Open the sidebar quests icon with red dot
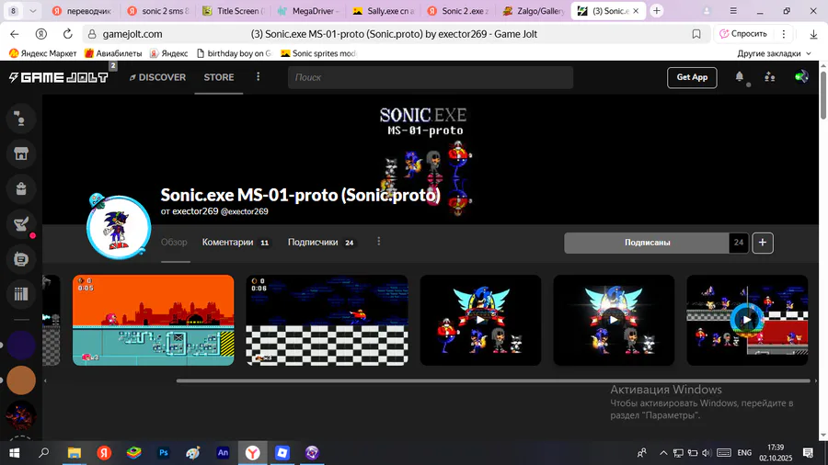 pos(21,224)
